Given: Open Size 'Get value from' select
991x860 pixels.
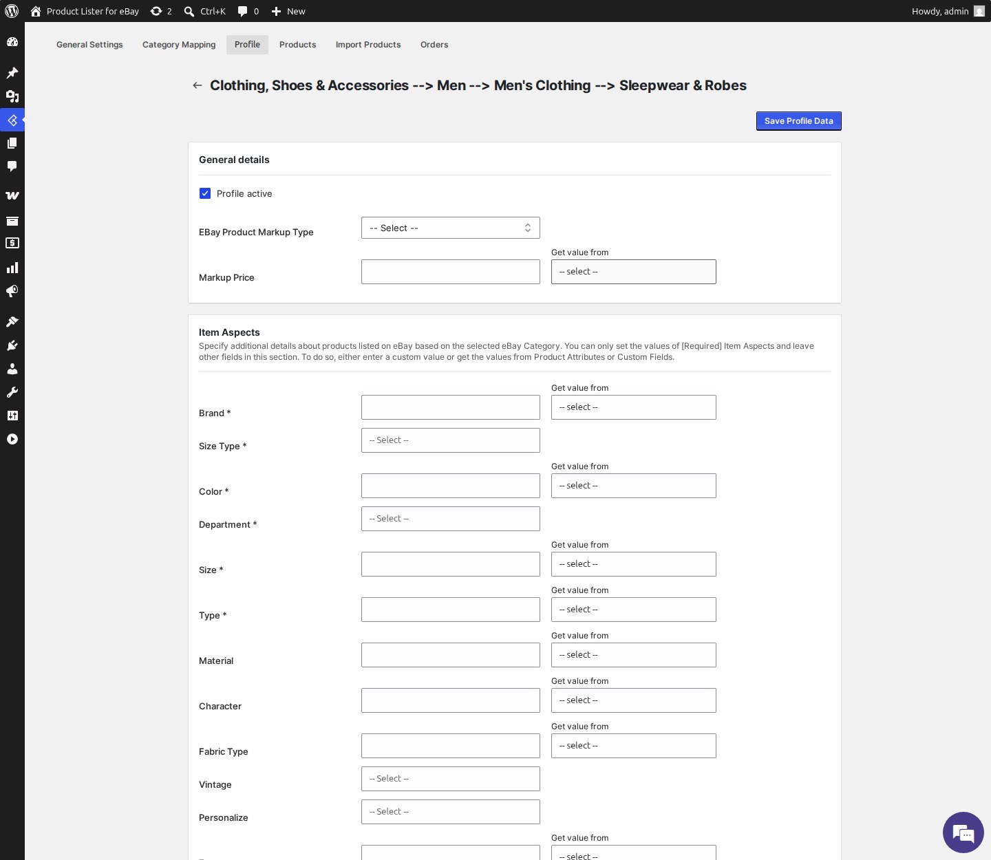Looking at the screenshot, I should [634, 564].
